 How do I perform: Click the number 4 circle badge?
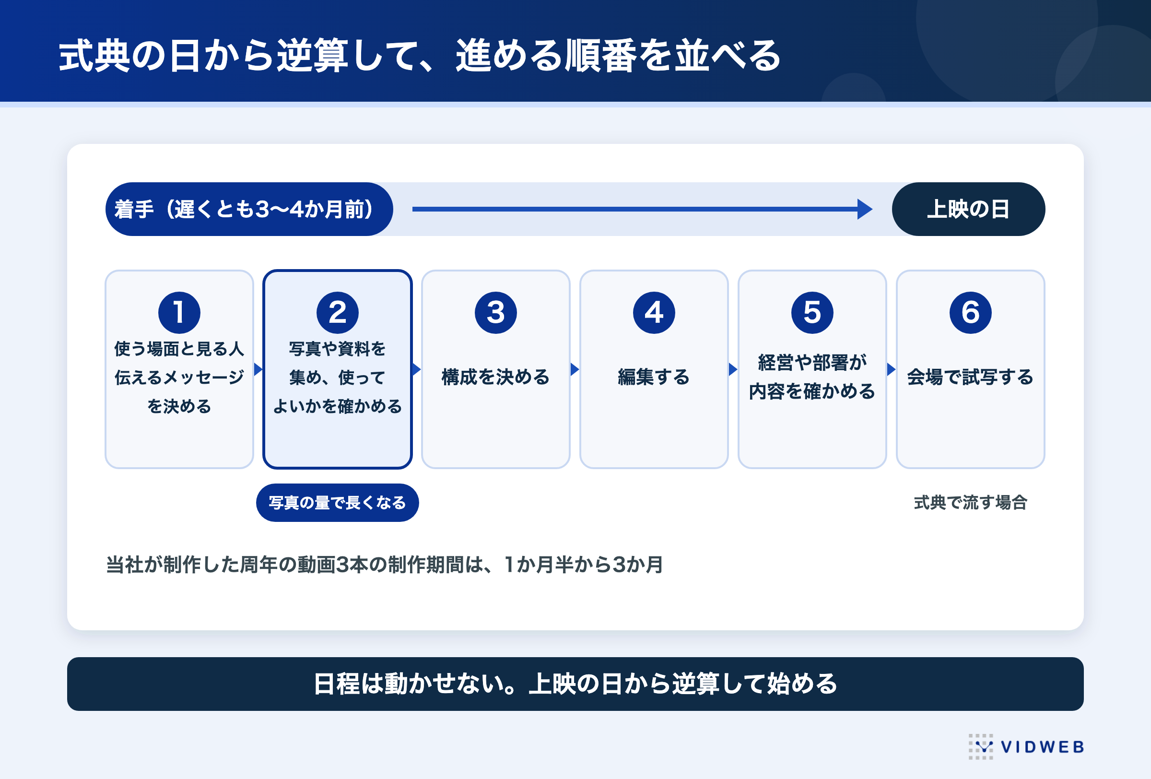[x=654, y=312]
